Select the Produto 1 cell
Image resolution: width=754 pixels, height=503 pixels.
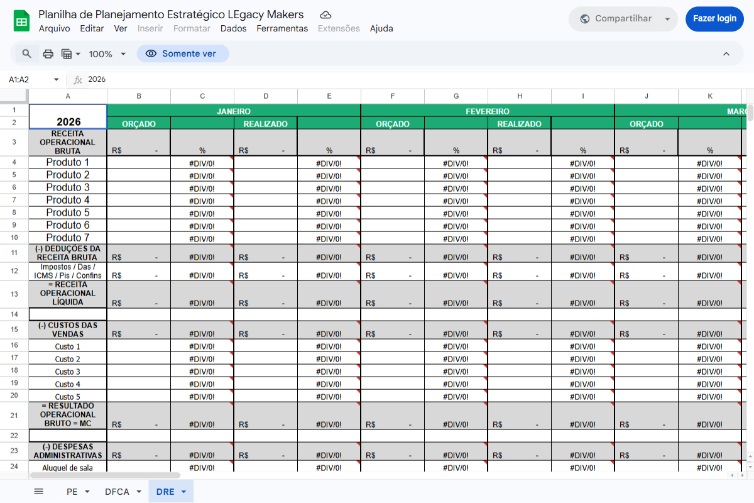(x=68, y=162)
